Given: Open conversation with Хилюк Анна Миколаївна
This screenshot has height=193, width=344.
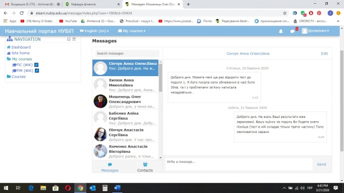Looking at the screenshot, I should pyautogui.click(x=125, y=85).
